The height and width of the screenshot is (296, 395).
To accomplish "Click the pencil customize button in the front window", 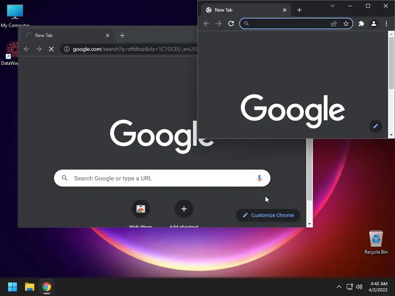I will 375,126.
